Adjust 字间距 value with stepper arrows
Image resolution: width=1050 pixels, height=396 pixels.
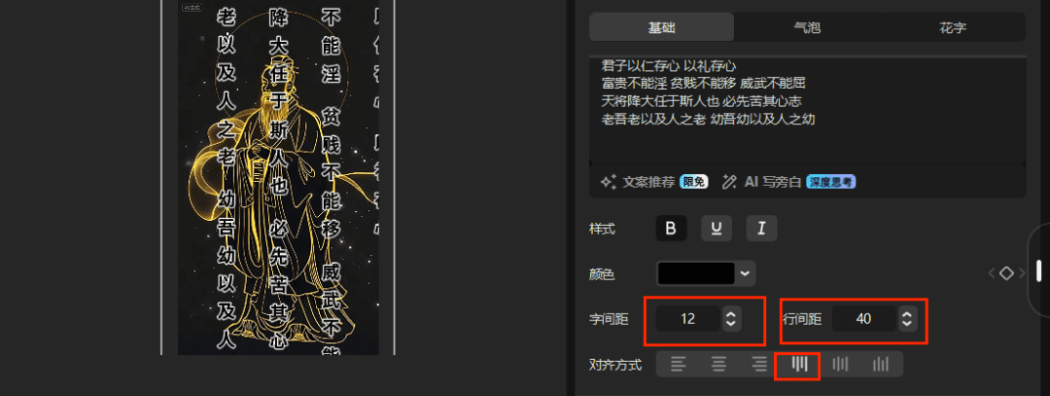[x=731, y=319]
